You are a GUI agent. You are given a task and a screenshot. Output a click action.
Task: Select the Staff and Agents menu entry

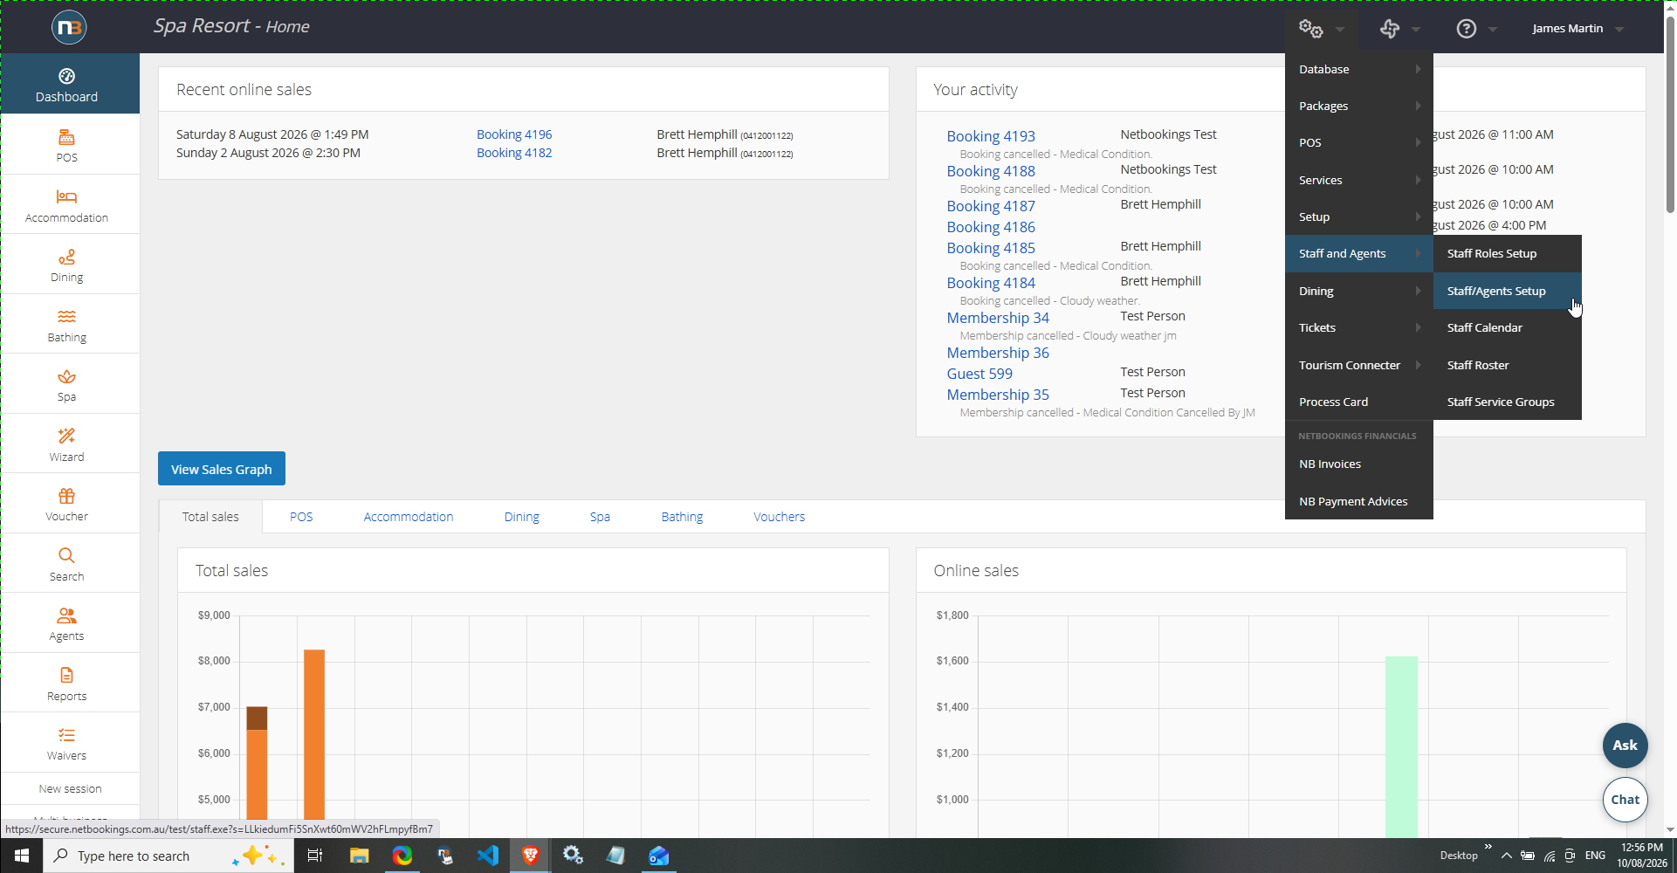click(1359, 253)
